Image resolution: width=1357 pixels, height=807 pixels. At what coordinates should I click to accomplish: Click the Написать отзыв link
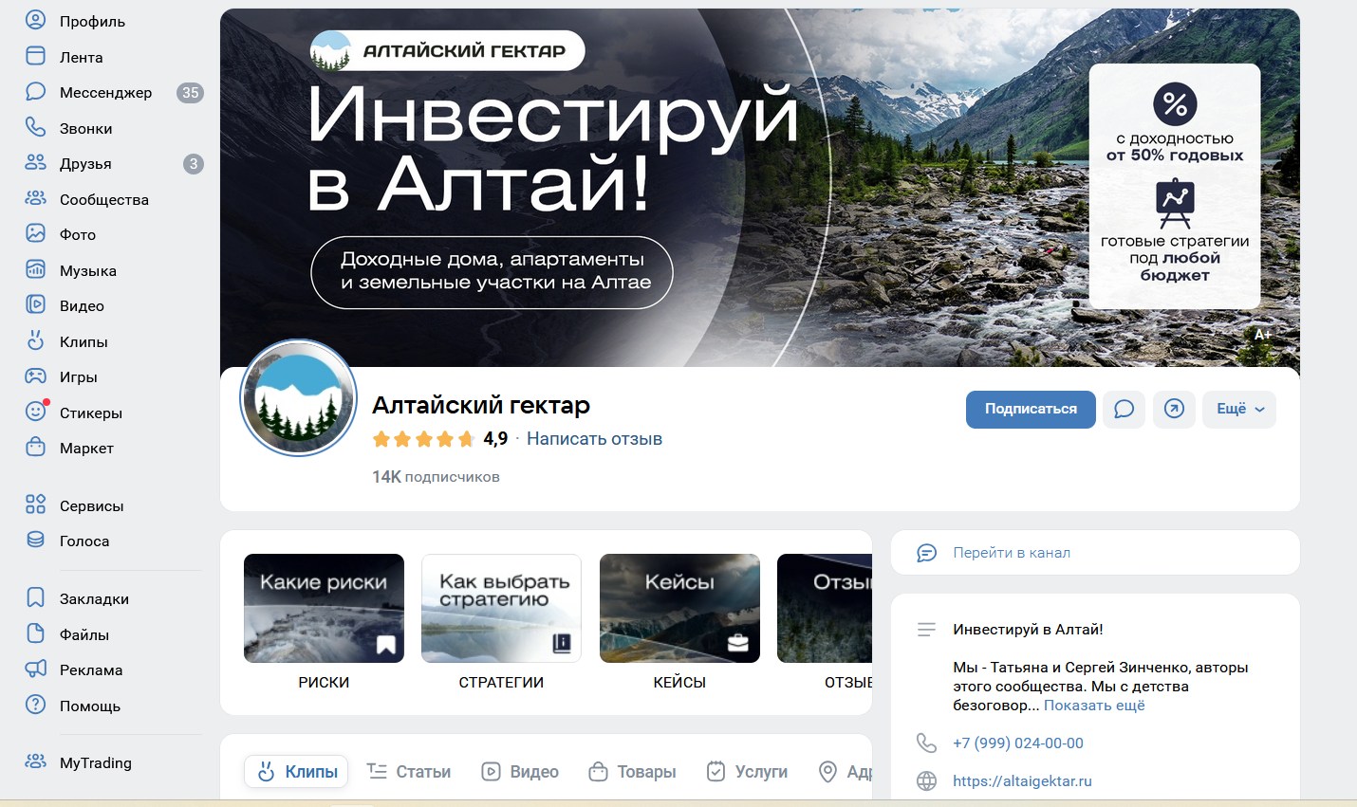[x=594, y=439]
